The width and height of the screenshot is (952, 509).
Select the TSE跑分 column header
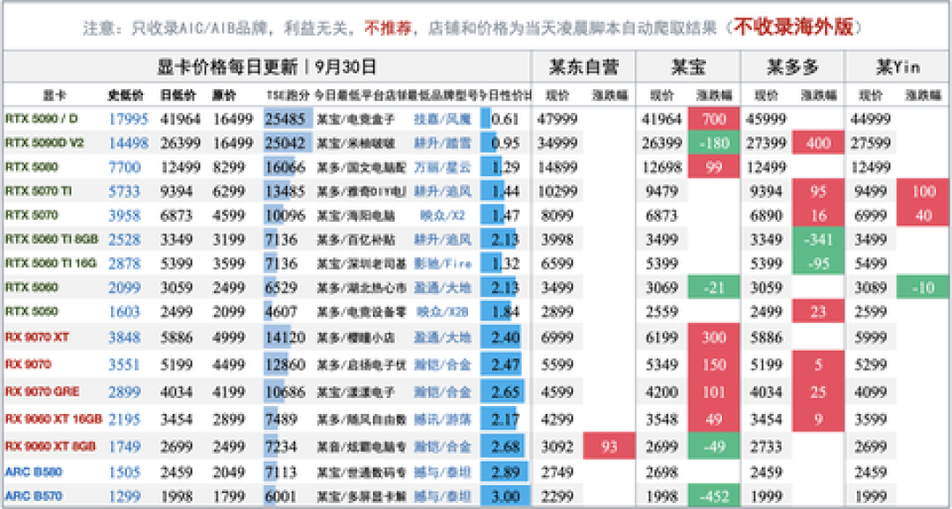(289, 96)
